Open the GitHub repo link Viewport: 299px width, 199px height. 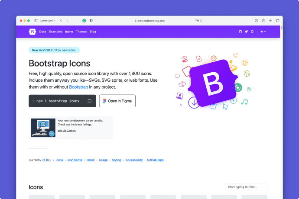[x=156, y=160]
